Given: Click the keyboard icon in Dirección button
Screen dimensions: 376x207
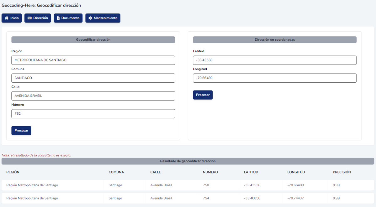Looking at the screenshot, I should (x=29, y=18).
